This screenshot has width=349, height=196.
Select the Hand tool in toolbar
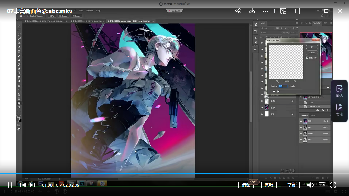point(19,103)
